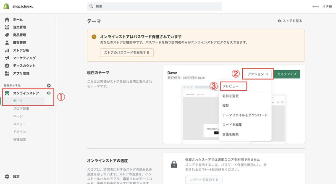Click the 設定 gear icon
336x184 pixels.
pyautogui.click(x=7, y=176)
